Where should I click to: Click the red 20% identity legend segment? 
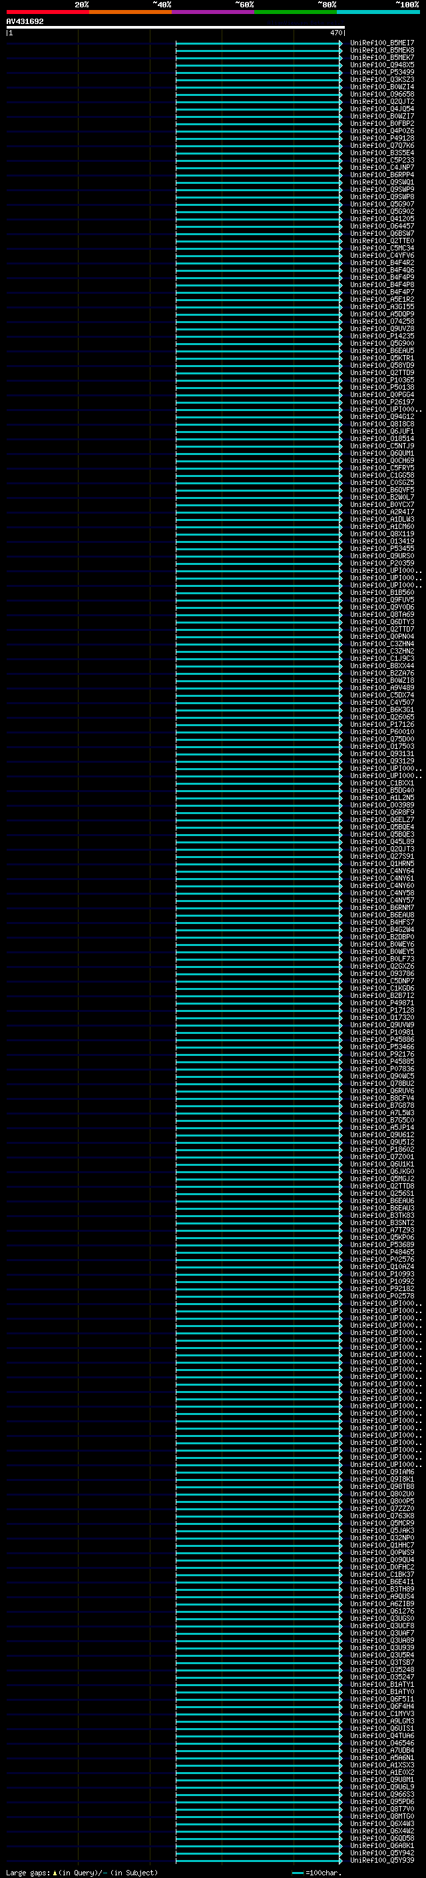[47, 12]
